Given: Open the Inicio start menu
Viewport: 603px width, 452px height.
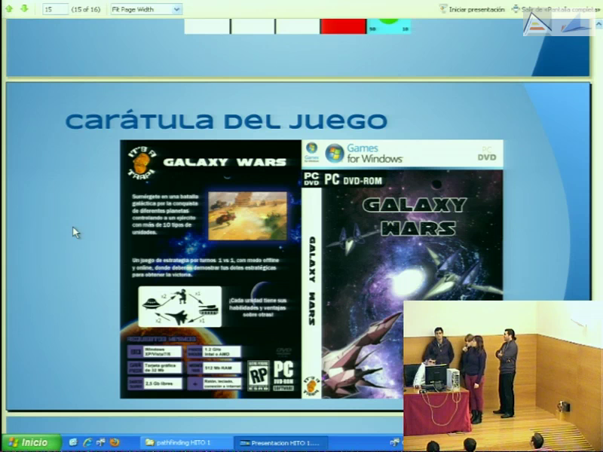Looking at the screenshot, I should (30, 442).
